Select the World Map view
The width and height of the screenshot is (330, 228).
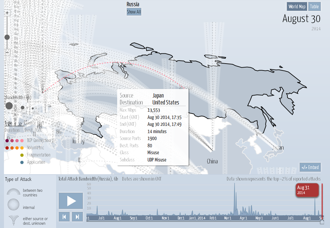click(x=297, y=7)
